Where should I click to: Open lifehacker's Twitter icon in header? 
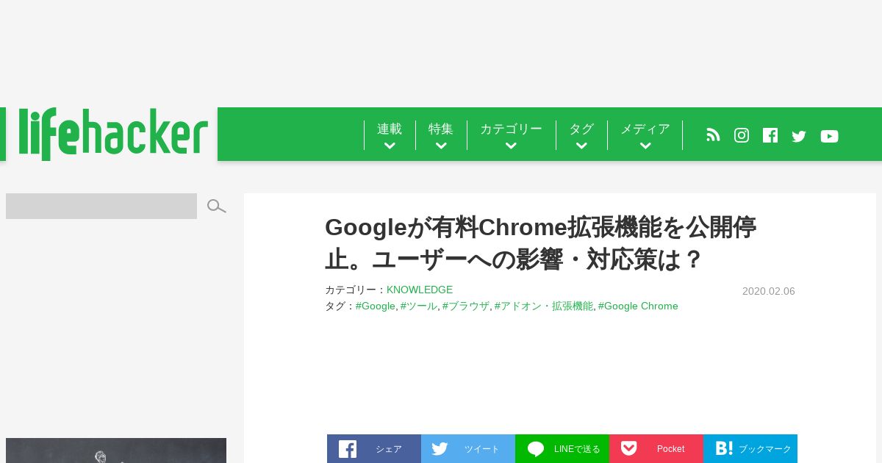tap(799, 136)
